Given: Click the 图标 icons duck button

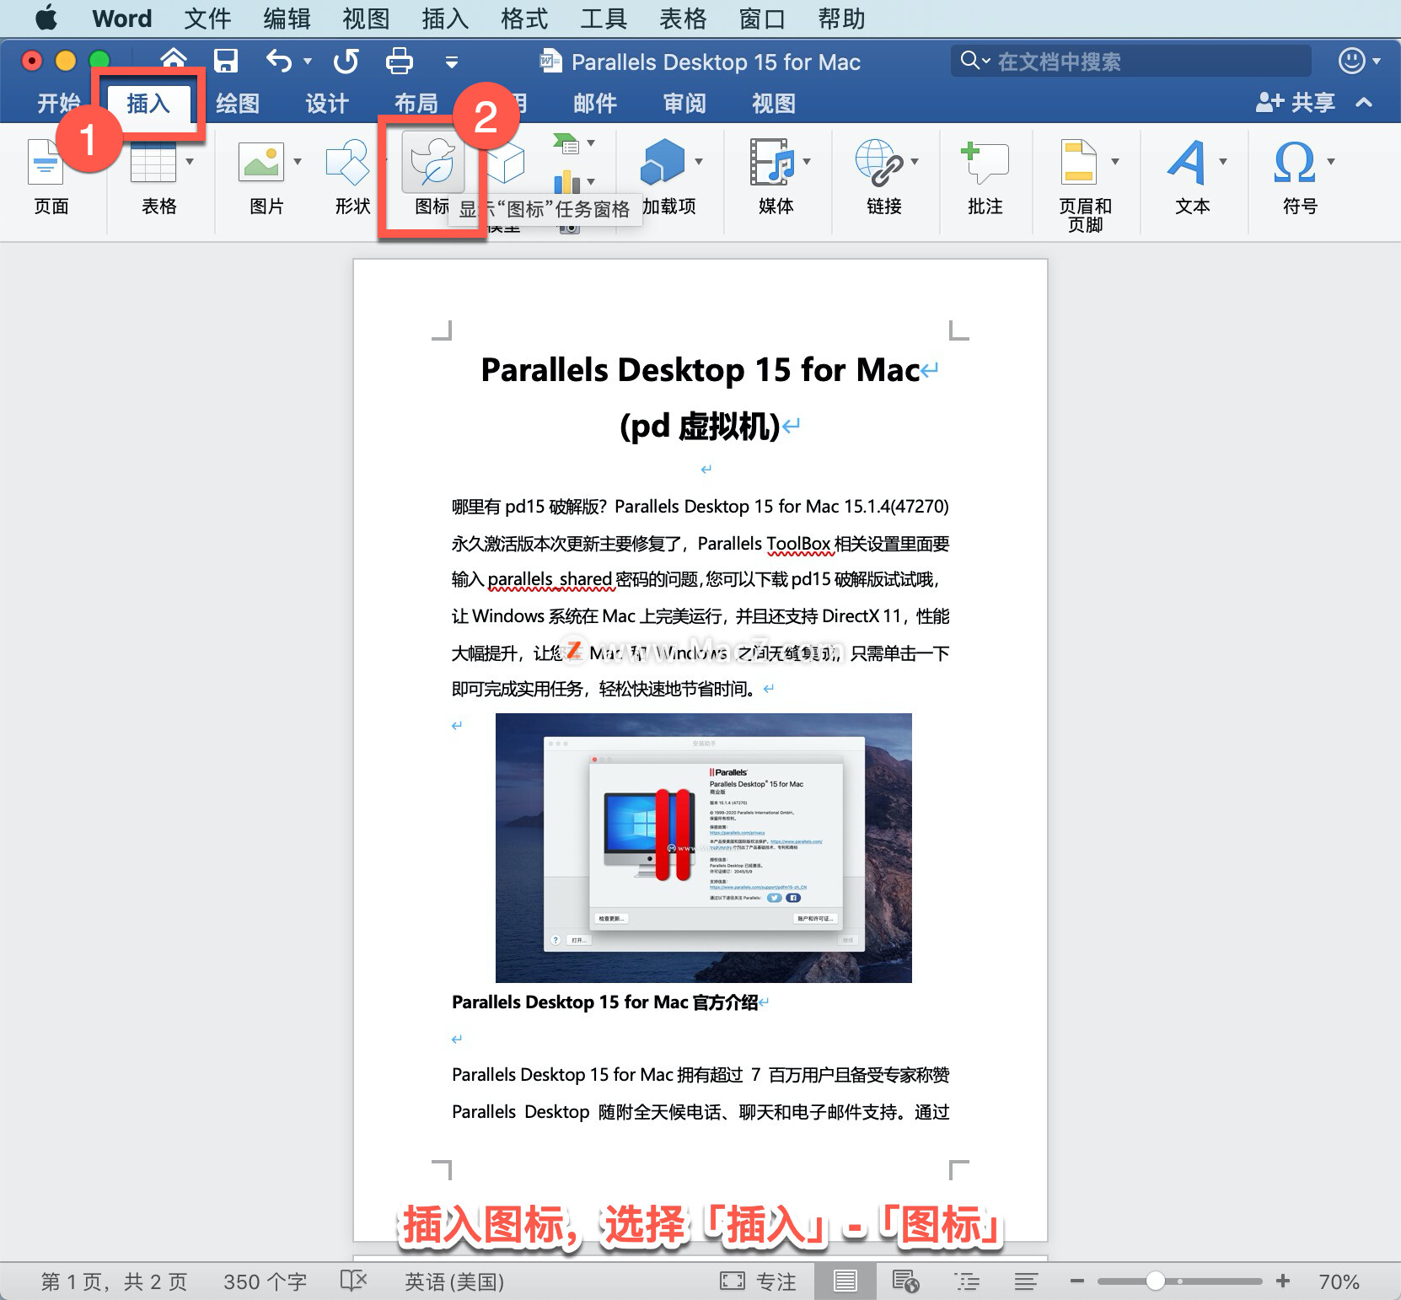Looking at the screenshot, I should 433,161.
